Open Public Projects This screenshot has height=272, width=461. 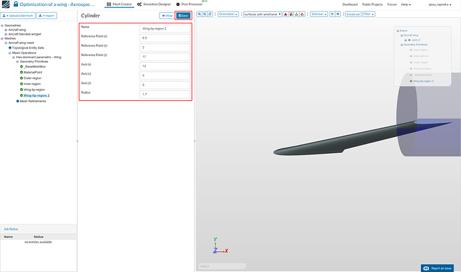click(373, 5)
